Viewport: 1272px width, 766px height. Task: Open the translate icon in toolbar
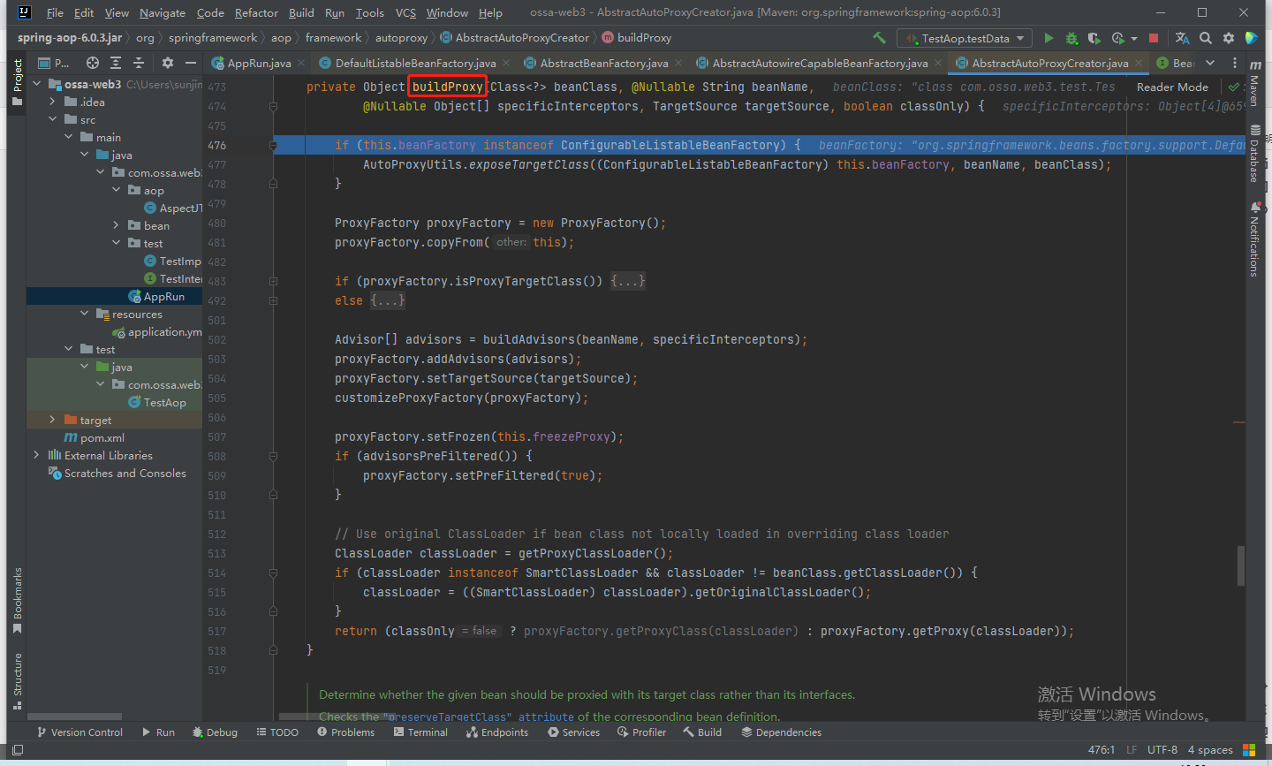tap(1182, 38)
